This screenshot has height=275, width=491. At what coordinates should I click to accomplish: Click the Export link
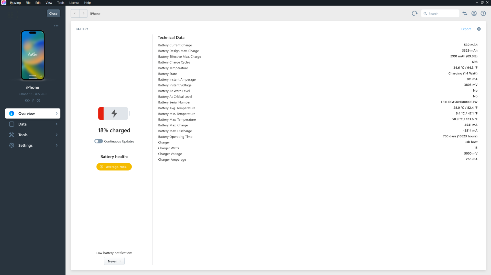(x=466, y=29)
